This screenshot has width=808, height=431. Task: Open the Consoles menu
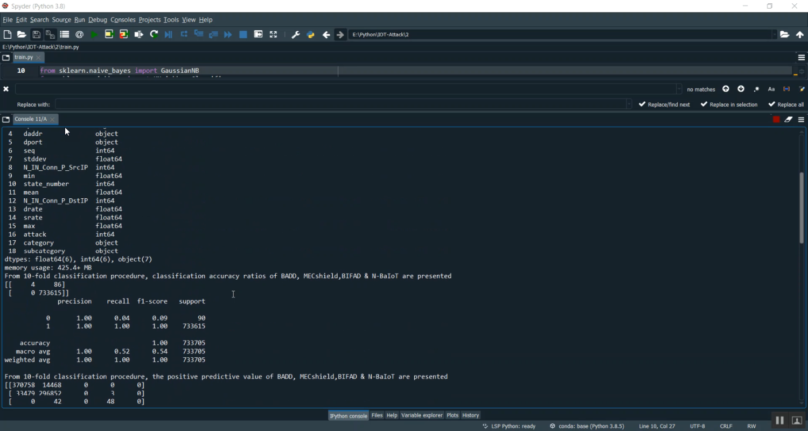click(x=123, y=20)
